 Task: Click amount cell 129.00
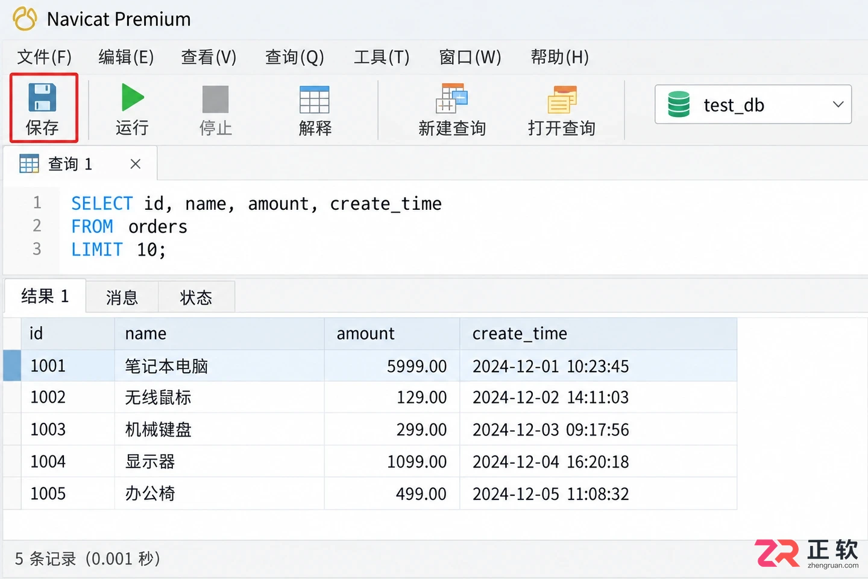click(392, 397)
